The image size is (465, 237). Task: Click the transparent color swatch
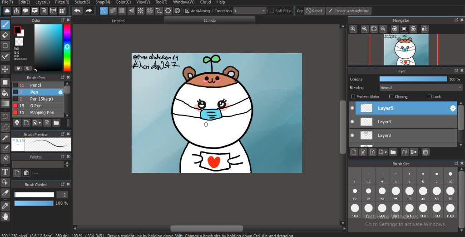(x=19, y=41)
